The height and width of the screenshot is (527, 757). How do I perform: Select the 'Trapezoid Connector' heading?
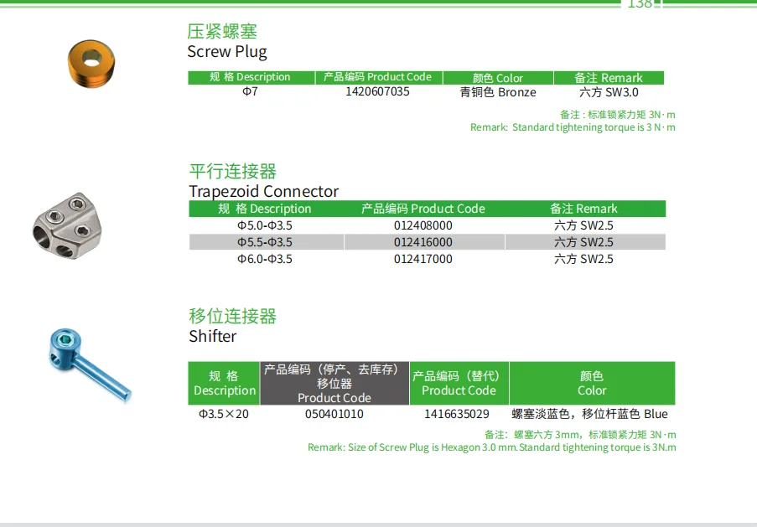263,192
